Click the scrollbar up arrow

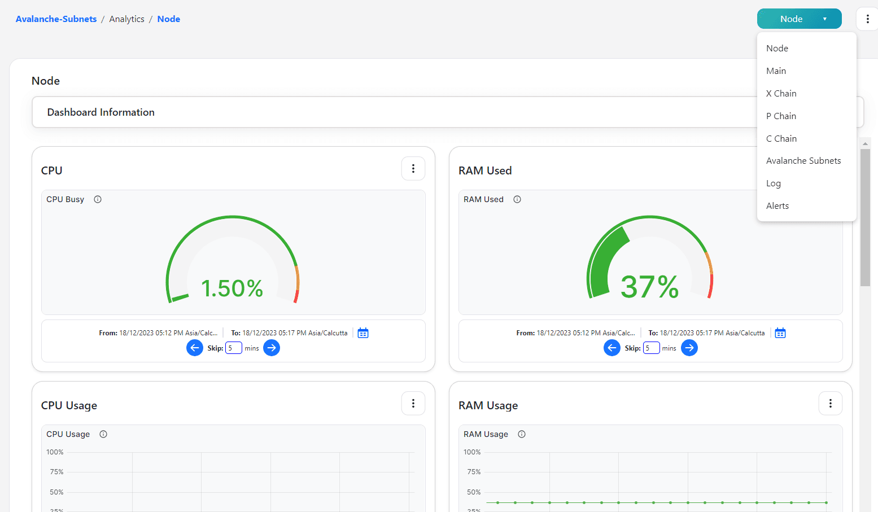(x=865, y=143)
